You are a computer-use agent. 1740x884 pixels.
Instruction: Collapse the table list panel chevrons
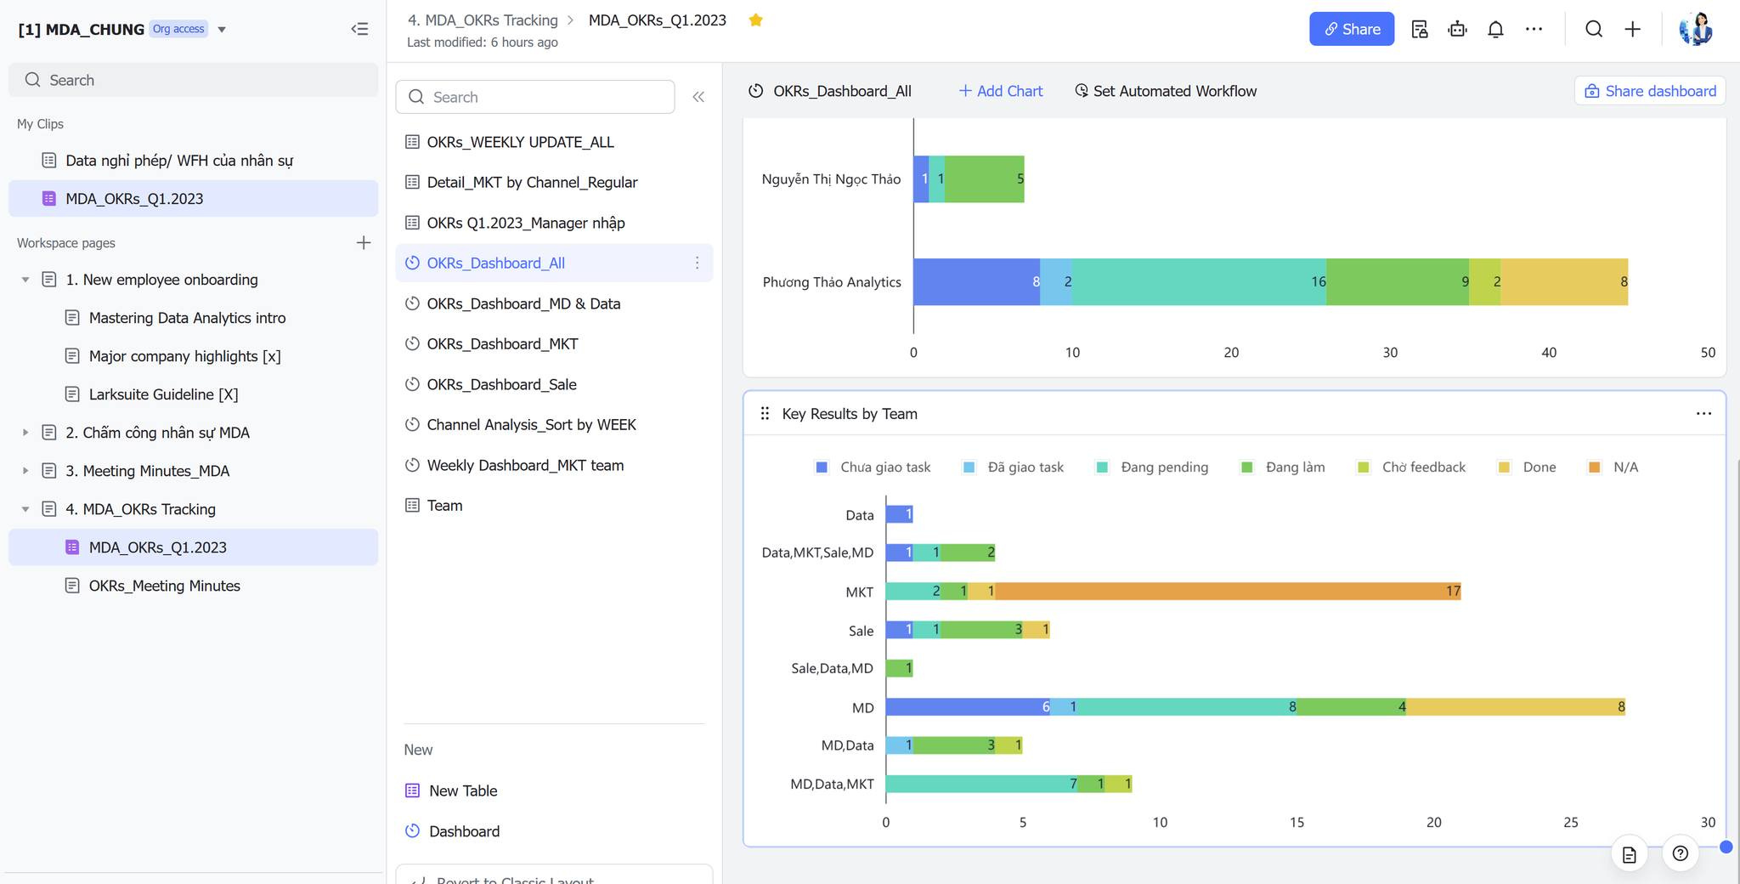698,97
